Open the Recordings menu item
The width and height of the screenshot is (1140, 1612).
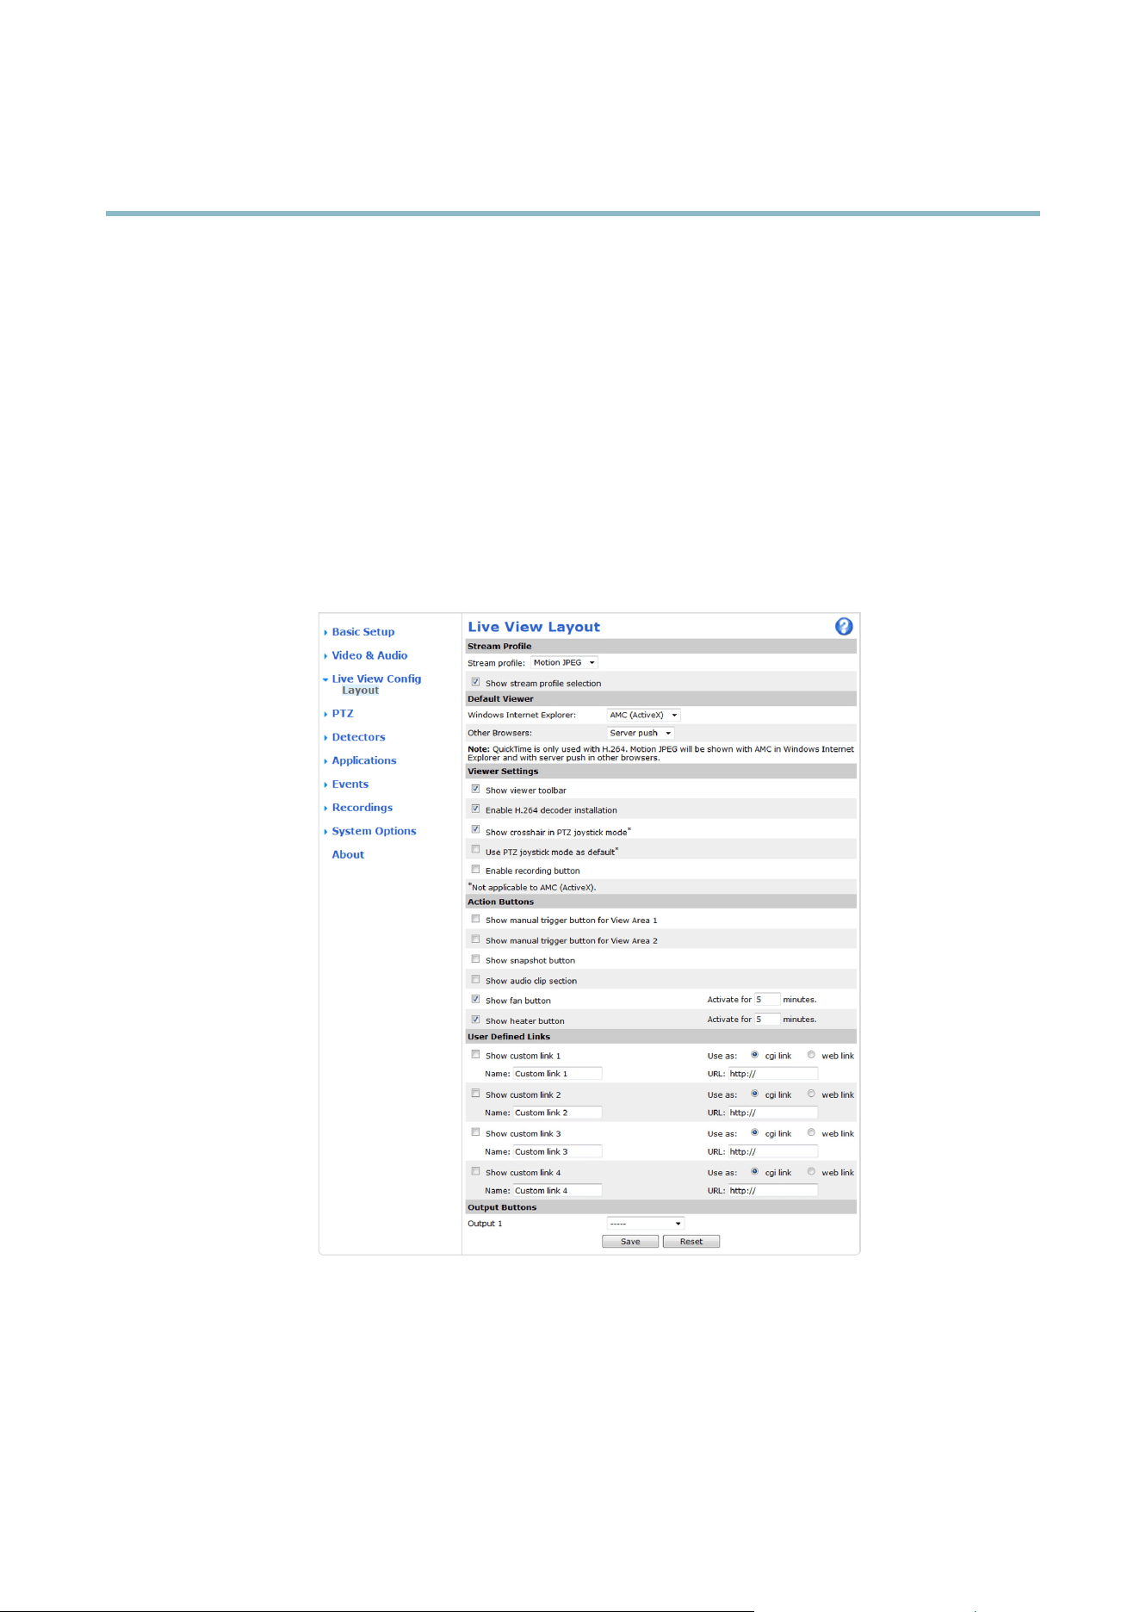(x=362, y=808)
